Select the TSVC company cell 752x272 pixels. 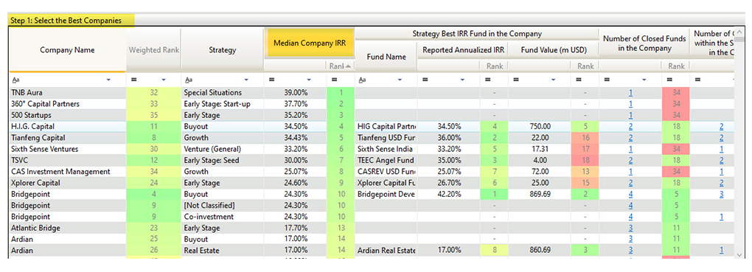[x=68, y=160]
